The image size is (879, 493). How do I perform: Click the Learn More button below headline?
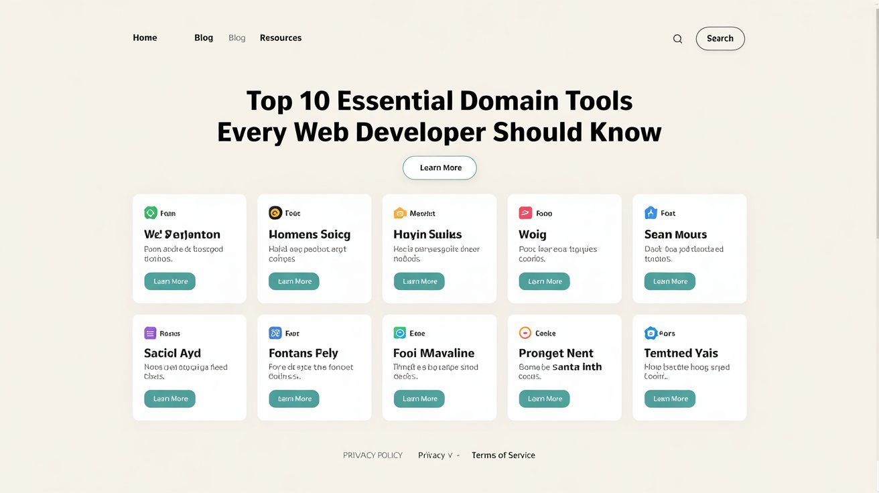[x=439, y=167]
